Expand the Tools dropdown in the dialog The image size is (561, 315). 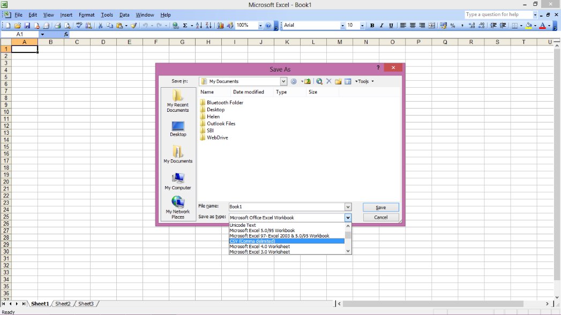363,81
